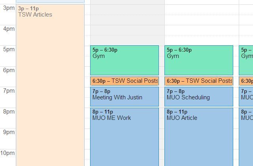The height and width of the screenshot is (166, 253).
Task: Select the 10pm time label
Action: [x=9, y=153]
